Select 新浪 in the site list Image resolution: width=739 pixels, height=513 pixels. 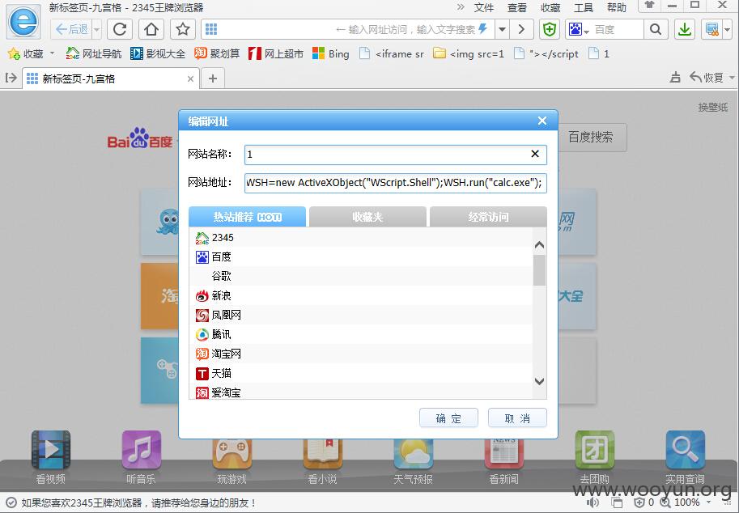pos(360,296)
